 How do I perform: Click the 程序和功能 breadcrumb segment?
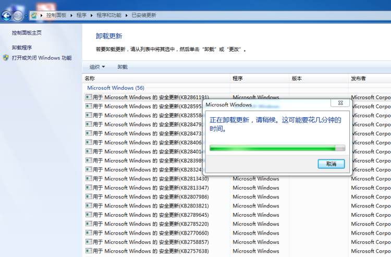[109, 15]
